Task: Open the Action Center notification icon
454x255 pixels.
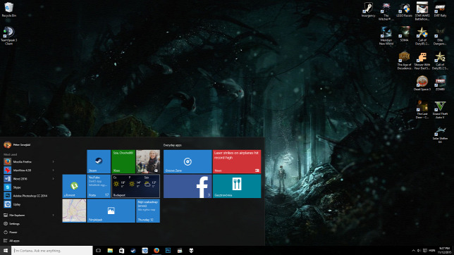Action: point(425,250)
